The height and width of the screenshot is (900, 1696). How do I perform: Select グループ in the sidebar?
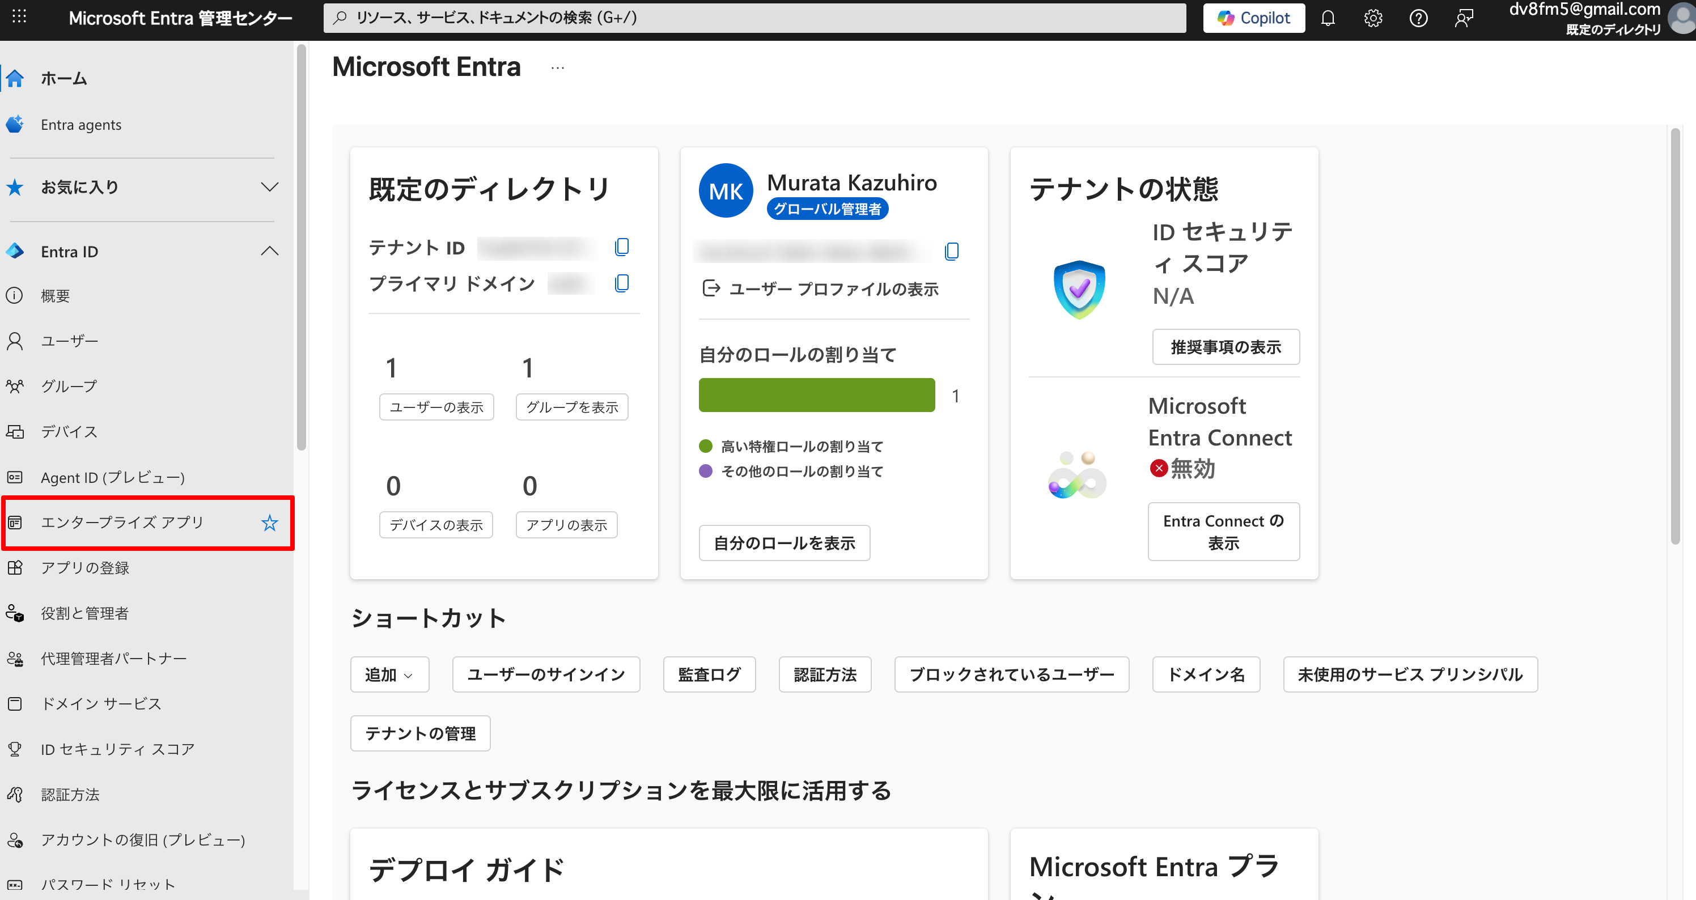click(68, 386)
